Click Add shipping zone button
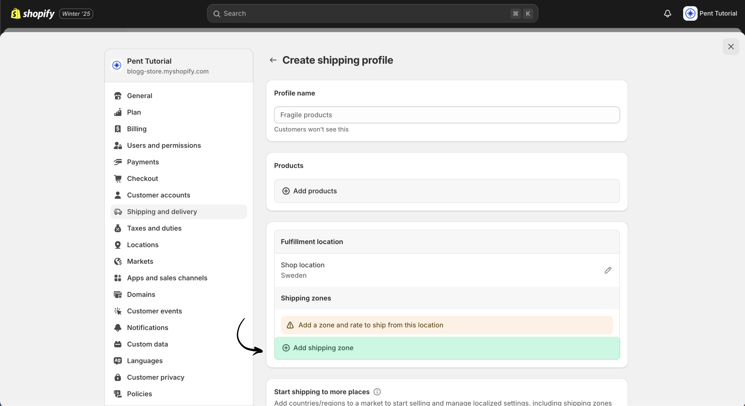 pyautogui.click(x=447, y=348)
